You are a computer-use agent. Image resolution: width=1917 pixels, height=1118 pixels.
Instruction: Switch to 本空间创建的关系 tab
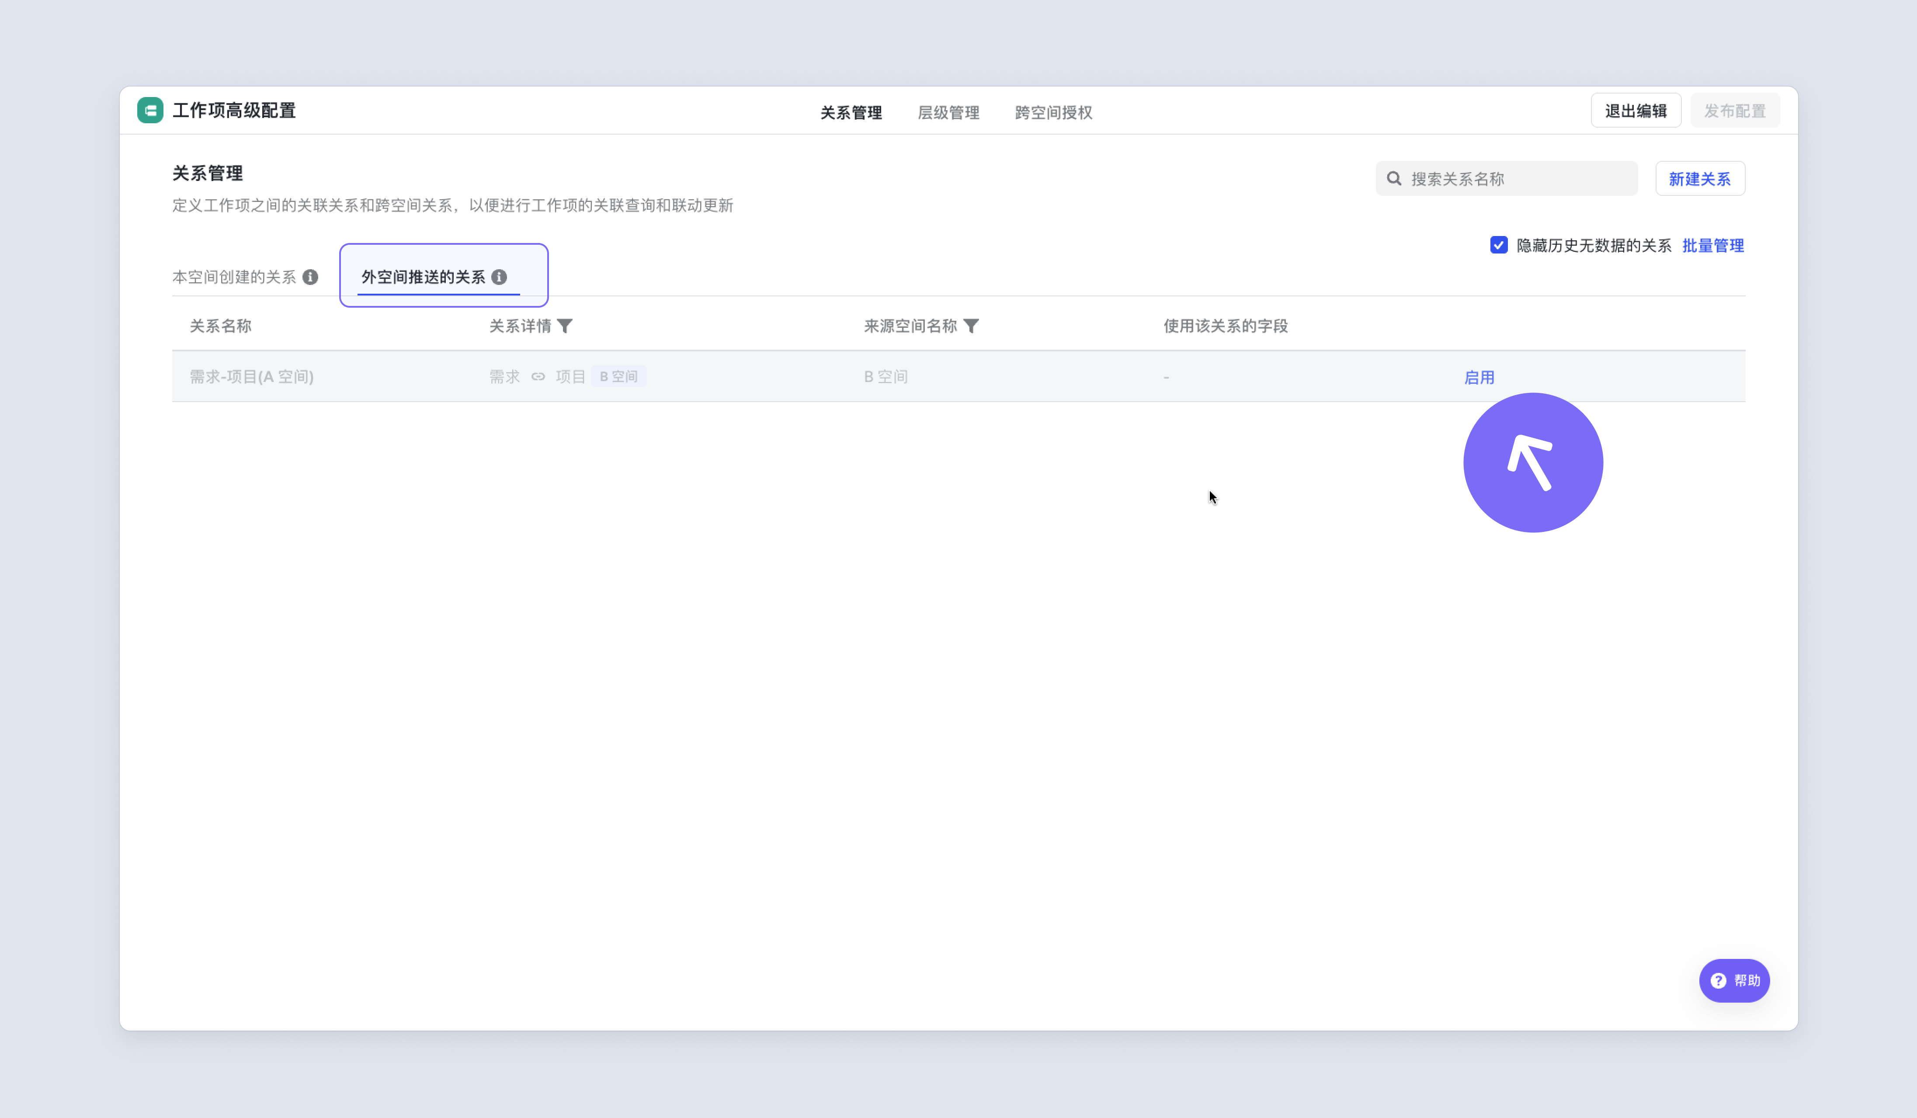(233, 277)
